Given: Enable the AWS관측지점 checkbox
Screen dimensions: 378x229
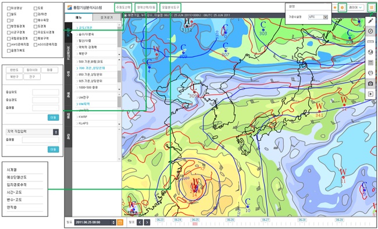Looking at the screenshot, I should click(9, 45).
